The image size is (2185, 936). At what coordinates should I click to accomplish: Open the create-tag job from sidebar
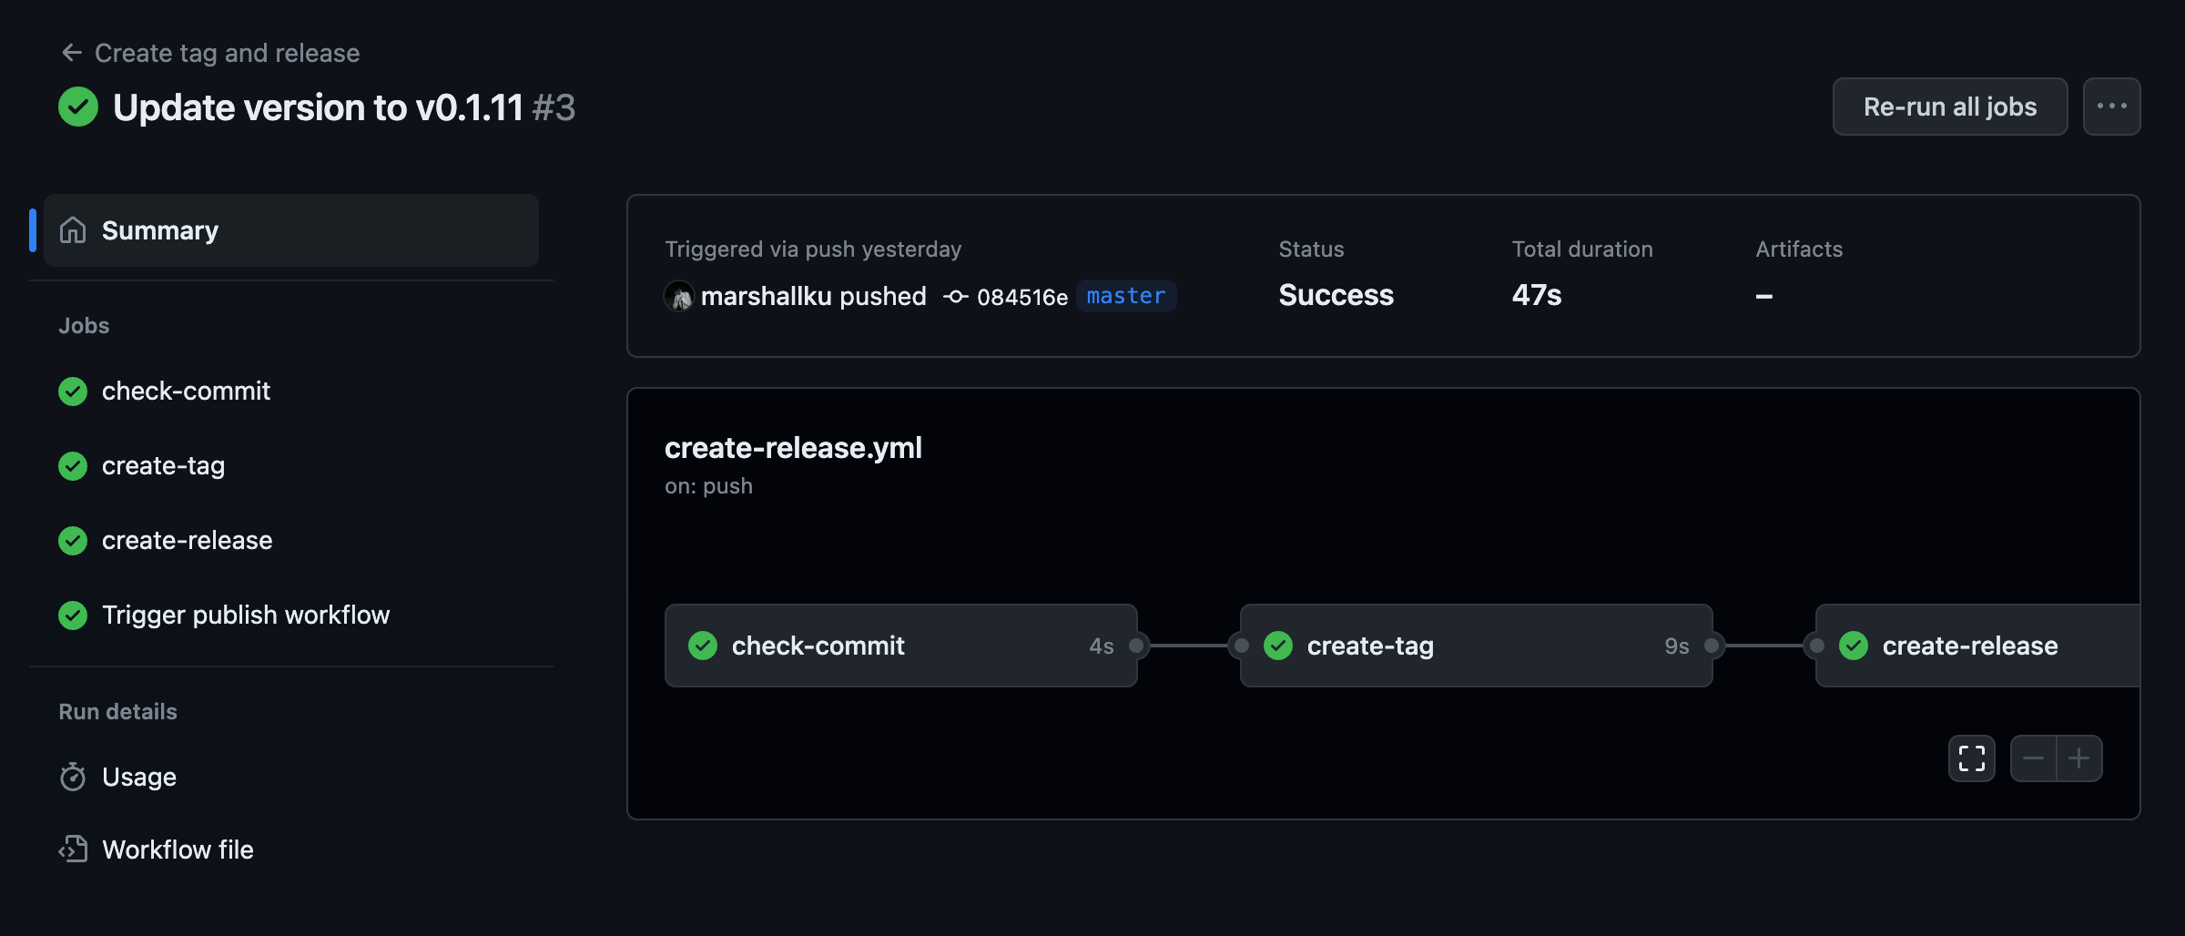tap(164, 466)
